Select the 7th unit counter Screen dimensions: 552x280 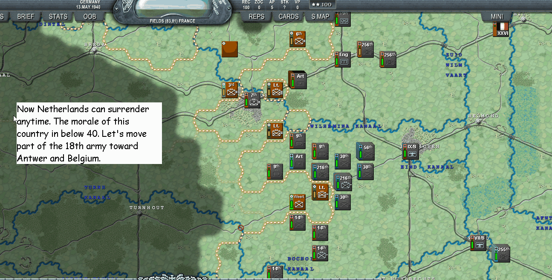tap(252, 100)
